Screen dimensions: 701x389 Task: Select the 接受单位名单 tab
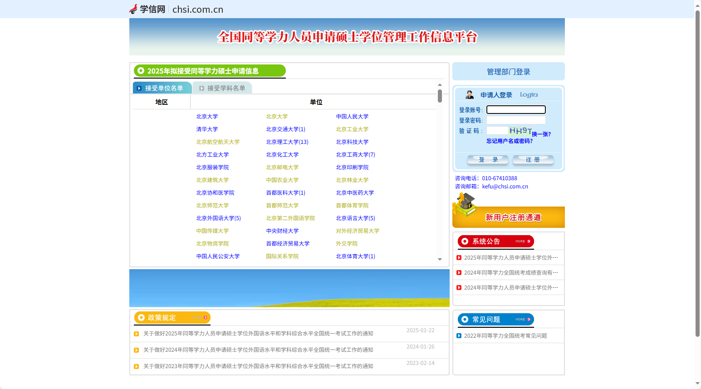coord(162,88)
